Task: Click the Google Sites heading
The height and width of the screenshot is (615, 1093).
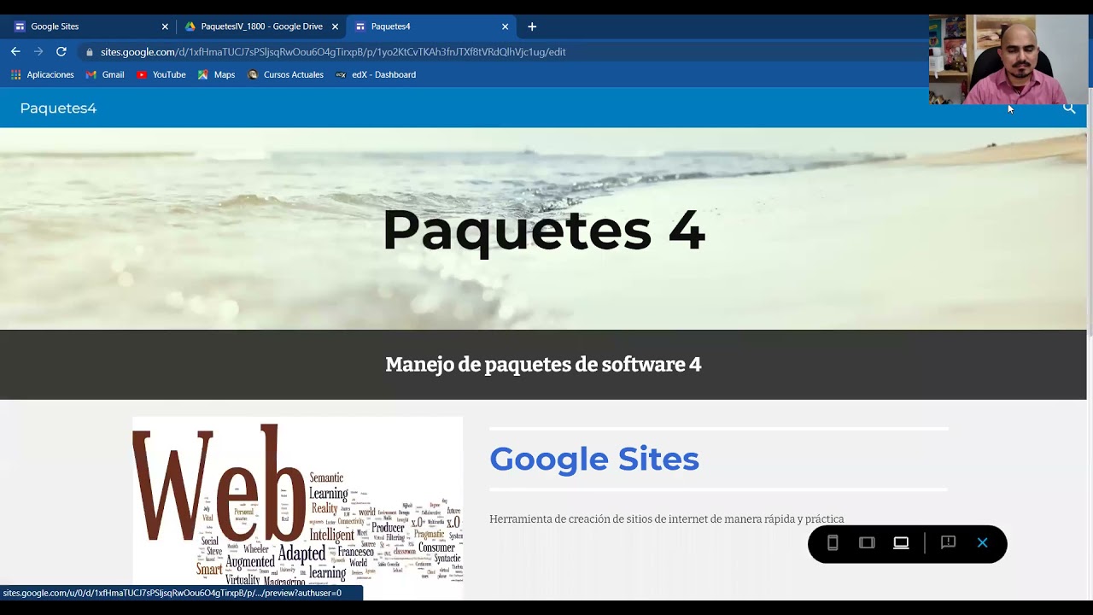Action: [x=594, y=459]
